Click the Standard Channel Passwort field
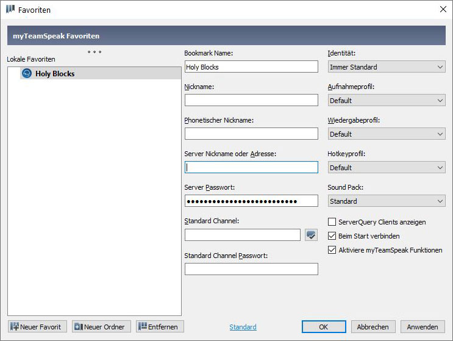The height and width of the screenshot is (341, 453). [x=251, y=269]
